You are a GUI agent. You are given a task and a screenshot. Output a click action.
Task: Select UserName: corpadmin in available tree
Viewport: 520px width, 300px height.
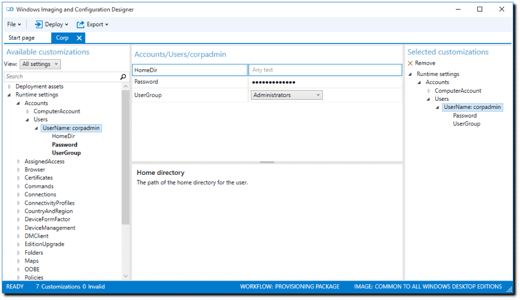71,128
